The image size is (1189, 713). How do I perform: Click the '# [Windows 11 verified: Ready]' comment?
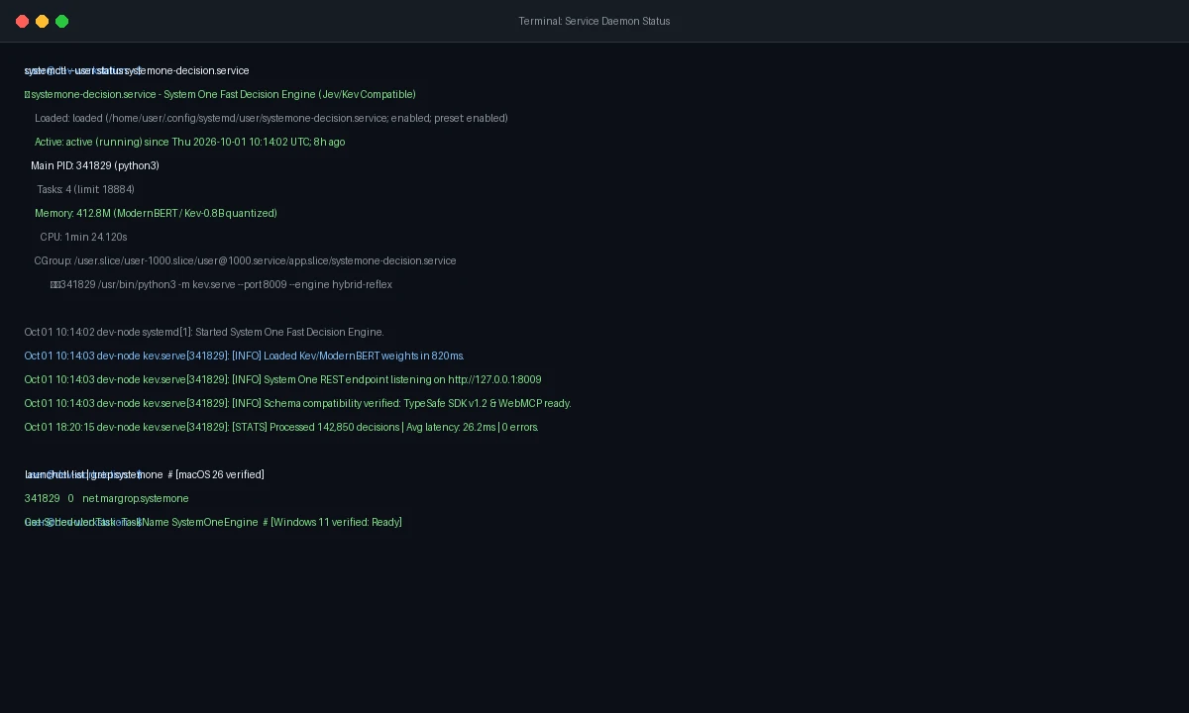pos(333,523)
